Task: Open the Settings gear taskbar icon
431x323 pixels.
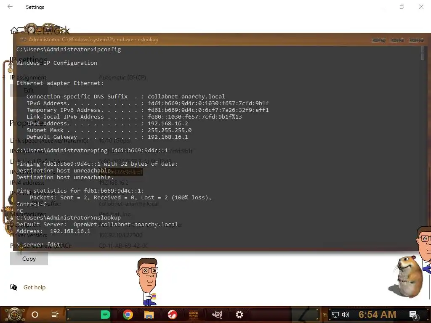Action: pyautogui.click(x=239, y=315)
